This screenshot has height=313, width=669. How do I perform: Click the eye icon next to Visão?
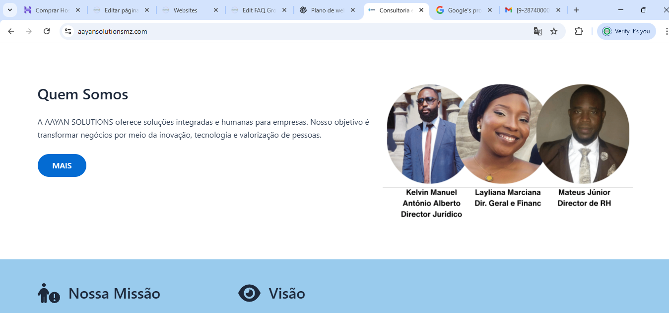(249, 293)
